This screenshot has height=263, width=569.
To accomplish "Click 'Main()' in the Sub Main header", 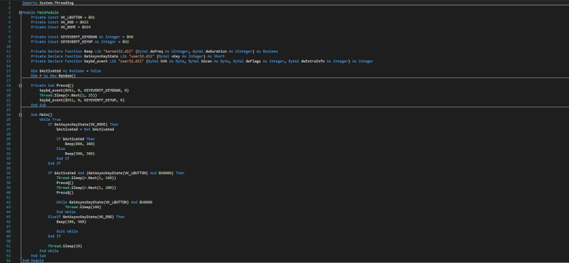I will pos(46,114).
